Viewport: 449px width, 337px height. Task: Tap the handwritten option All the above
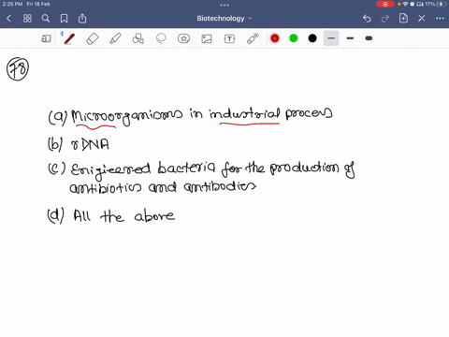111,215
